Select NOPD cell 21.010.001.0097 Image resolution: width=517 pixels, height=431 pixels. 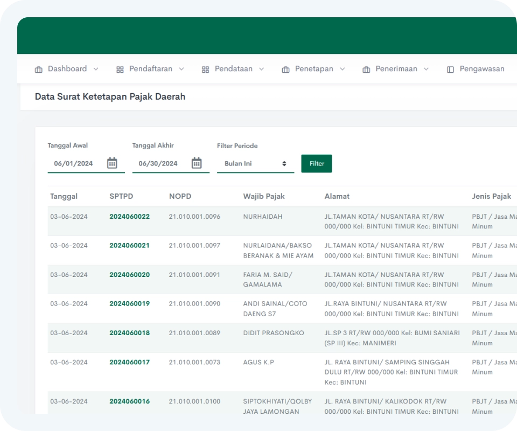(x=194, y=246)
